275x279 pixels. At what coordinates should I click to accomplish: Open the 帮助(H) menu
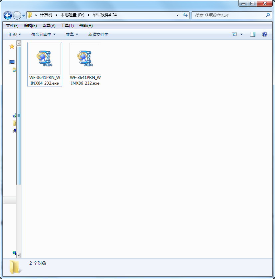(x=86, y=26)
